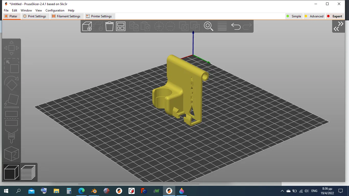Select the Cut tool
The width and height of the screenshot is (349, 196).
tap(11, 118)
